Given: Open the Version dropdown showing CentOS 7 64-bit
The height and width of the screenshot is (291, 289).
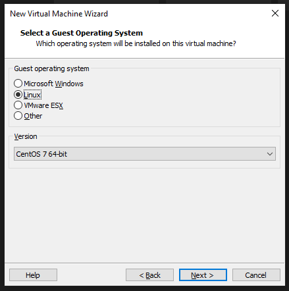Looking at the screenshot, I should pyautogui.click(x=145, y=154).
